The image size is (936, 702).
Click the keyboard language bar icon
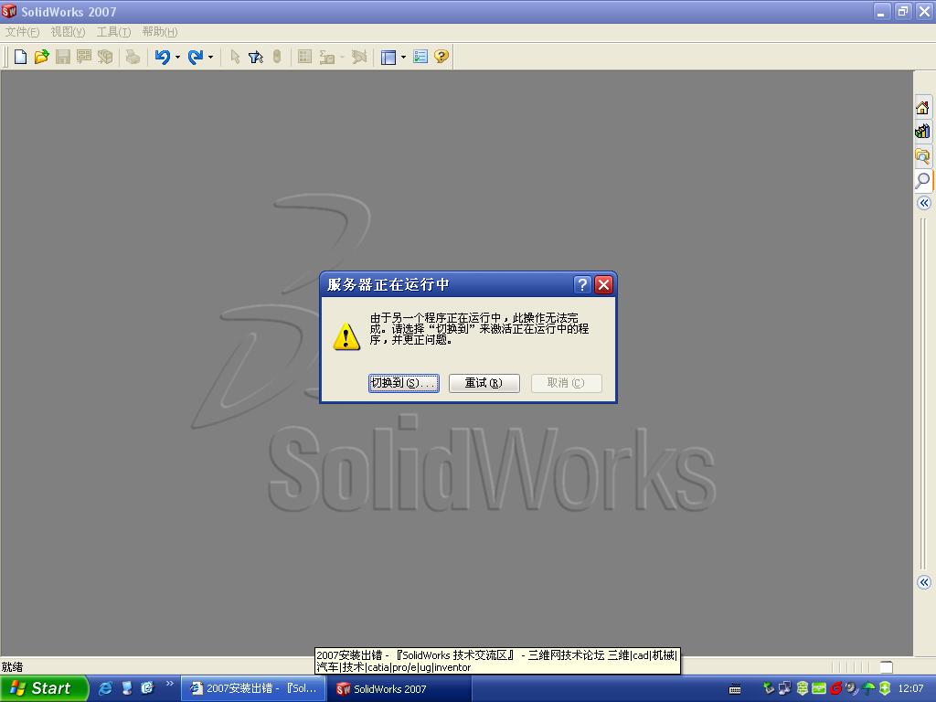click(735, 689)
